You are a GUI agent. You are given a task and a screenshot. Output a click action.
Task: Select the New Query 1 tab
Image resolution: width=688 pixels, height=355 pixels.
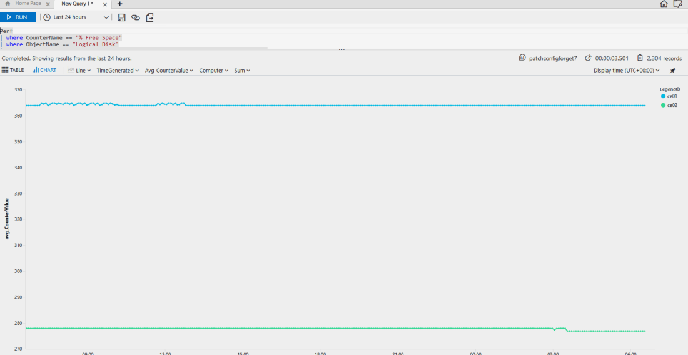pos(77,4)
